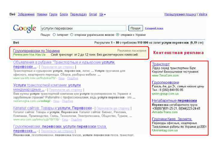Open Gmail from top navigation
This screenshot has height=162, width=216.
(93, 14)
